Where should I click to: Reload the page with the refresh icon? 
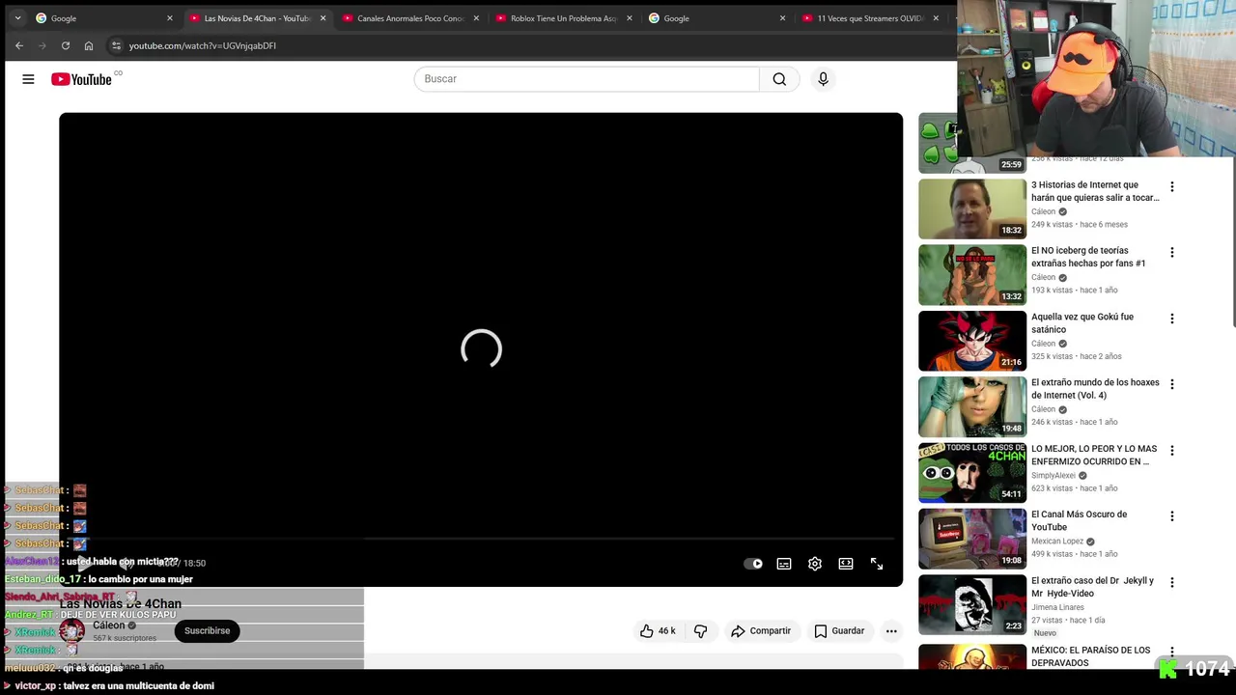pos(66,45)
